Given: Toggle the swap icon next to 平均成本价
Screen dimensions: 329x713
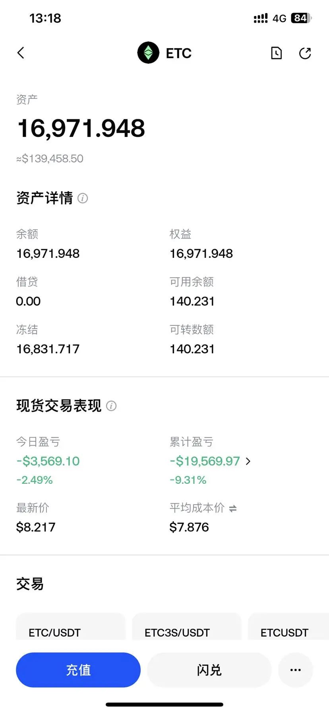Looking at the screenshot, I should click(x=233, y=508).
